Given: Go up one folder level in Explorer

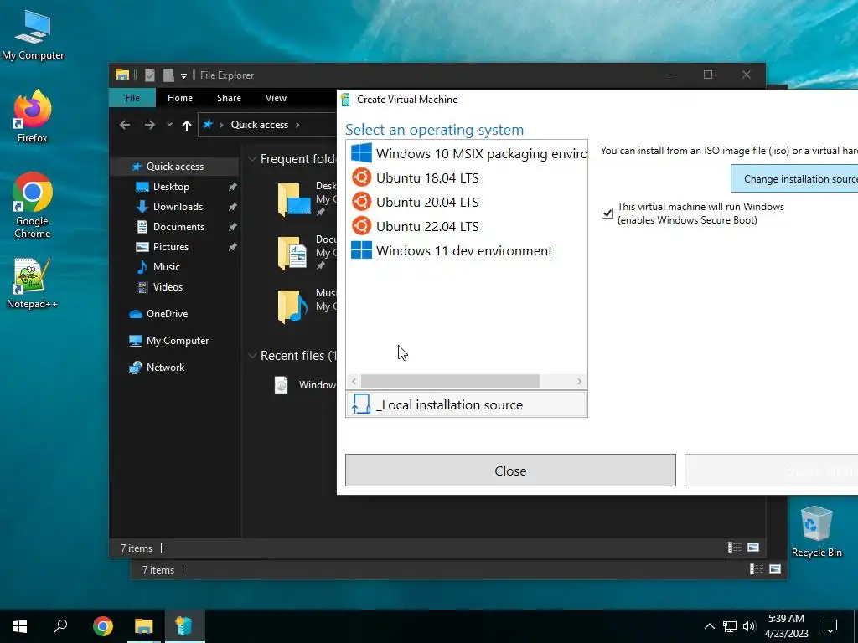Looking at the screenshot, I should (187, 125).
